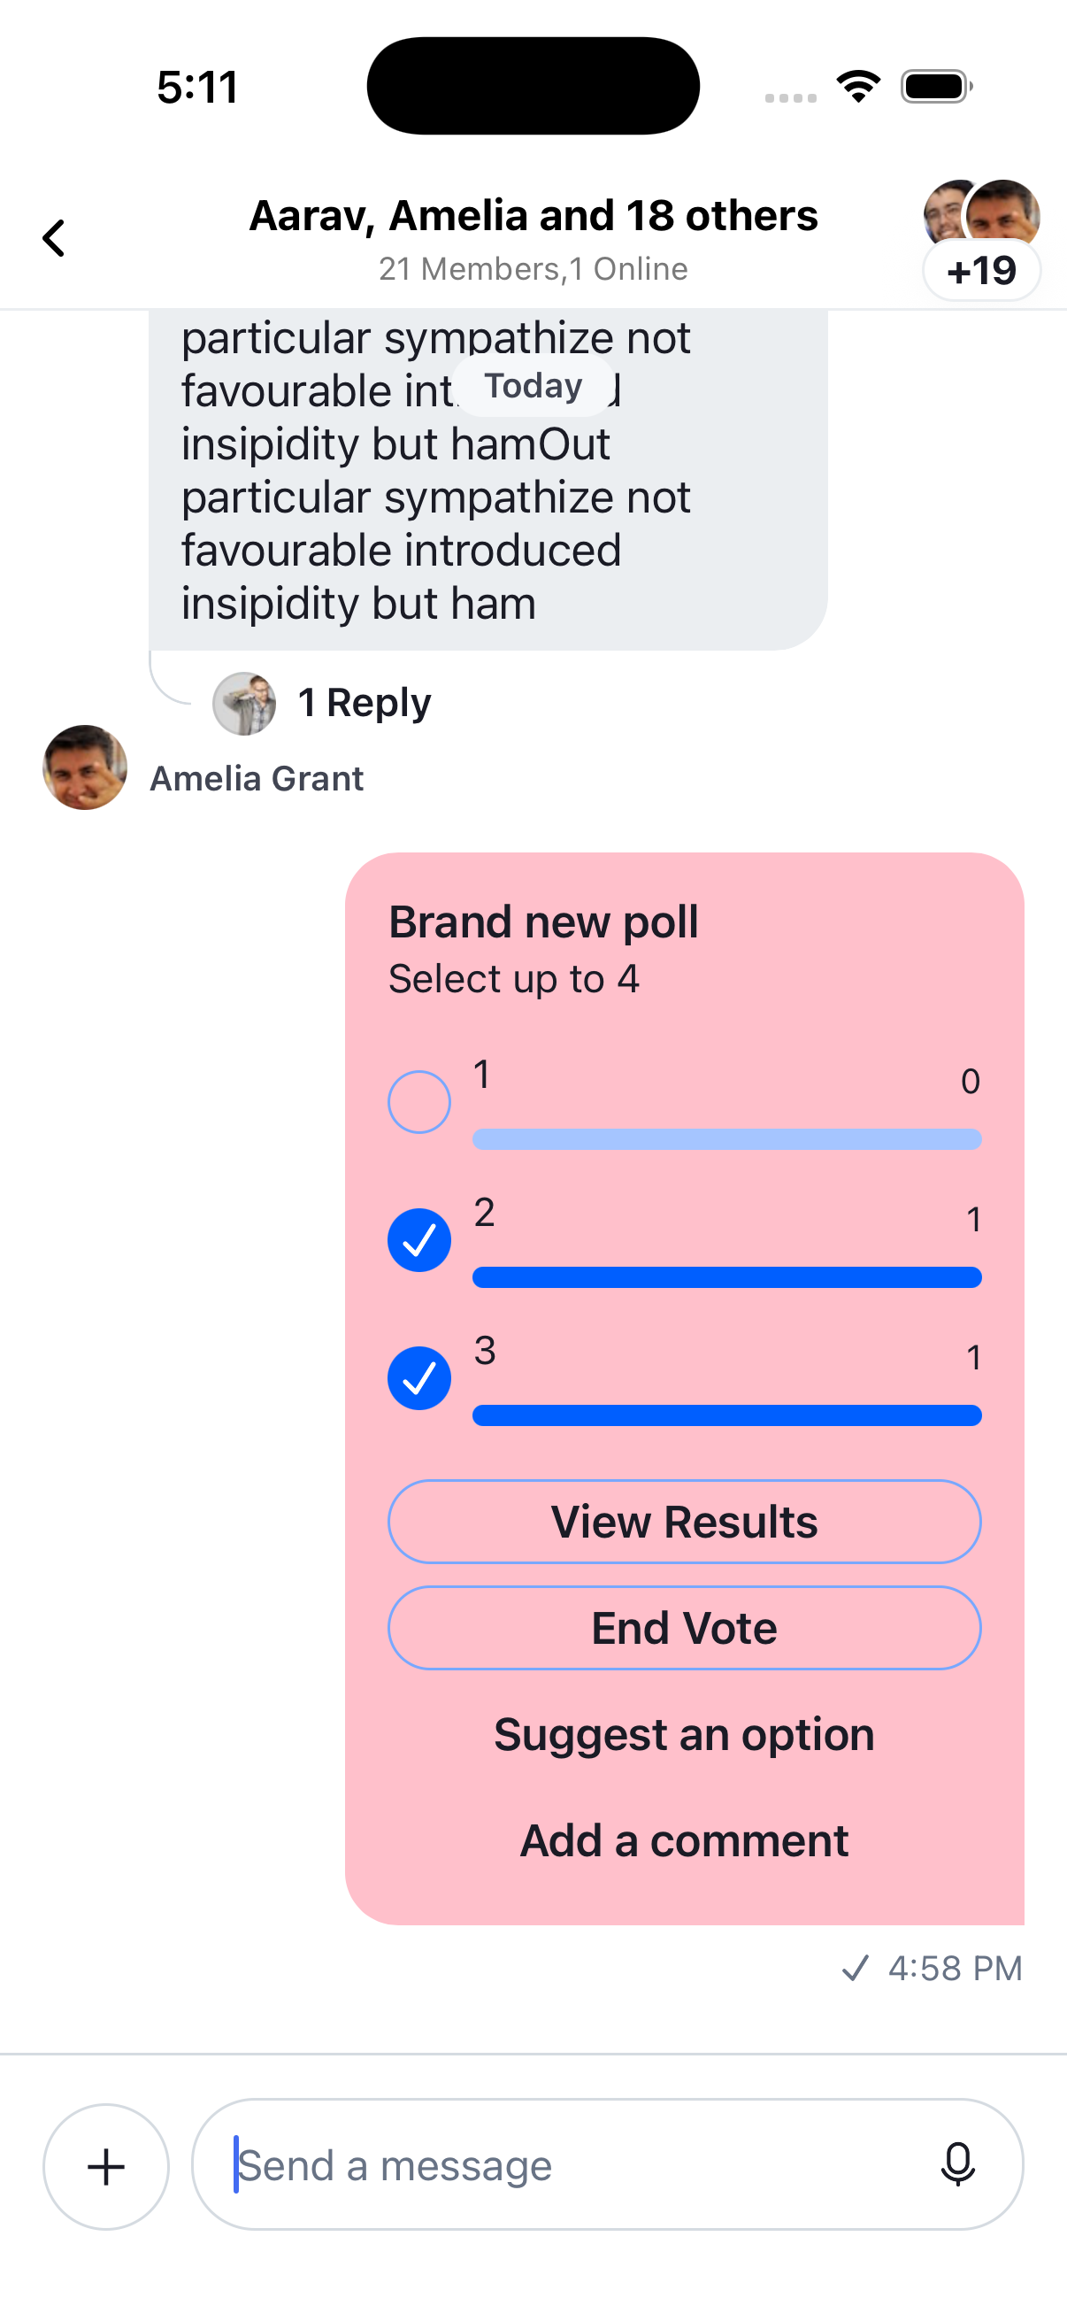Tap the +19 members badge

click(981, 268)
